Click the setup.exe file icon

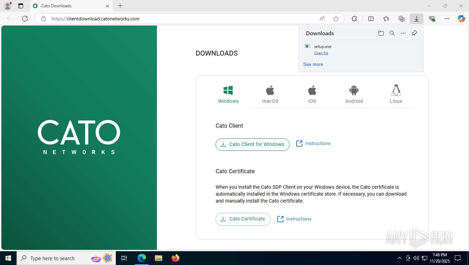point(307,46)
